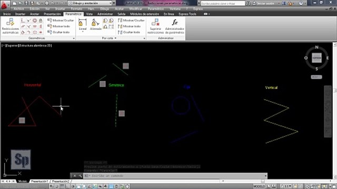
Task: Click the Lineal dimensional constraint icon
Action: 83,23
